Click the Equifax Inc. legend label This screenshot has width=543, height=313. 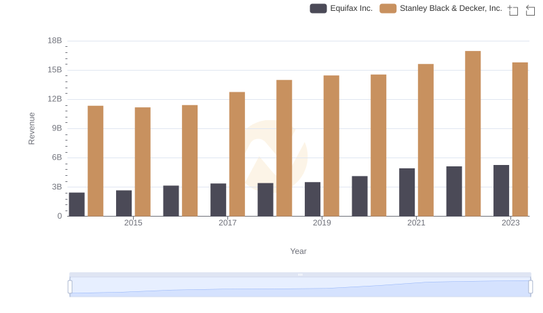pos(351,8)
